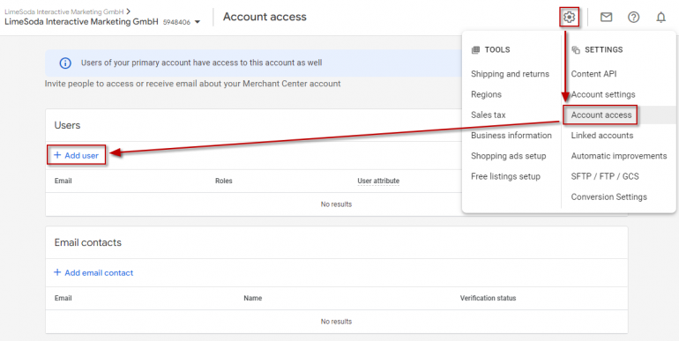The image size is (679, 341).
Task: Open Free listings setup menu item
Action: point(506,176)
